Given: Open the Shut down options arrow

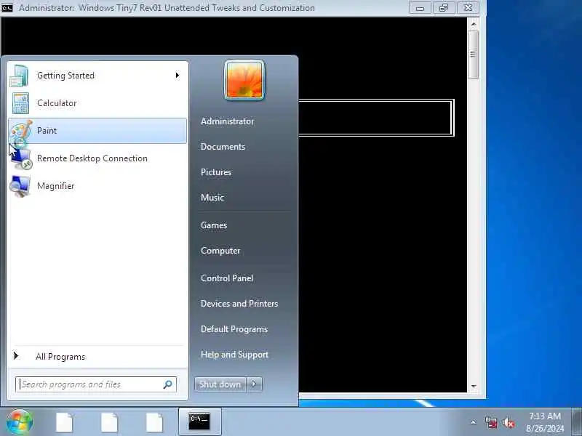Looking at the screenshot, I should click(254, 384).
